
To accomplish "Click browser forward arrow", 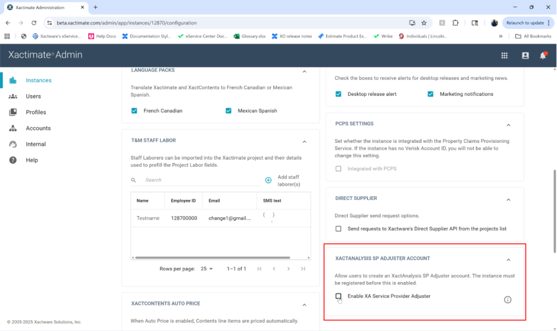I will click(x=21, y=23).
